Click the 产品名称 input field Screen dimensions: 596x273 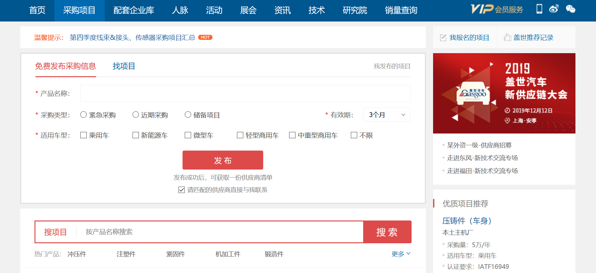coord(245,93)
